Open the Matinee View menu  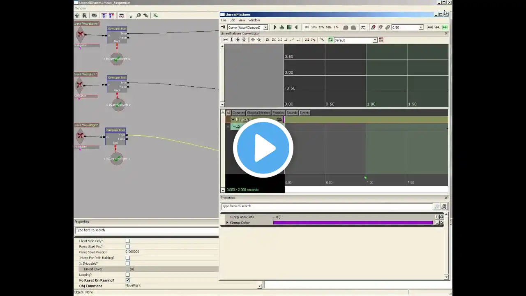(x=242, y=20)
